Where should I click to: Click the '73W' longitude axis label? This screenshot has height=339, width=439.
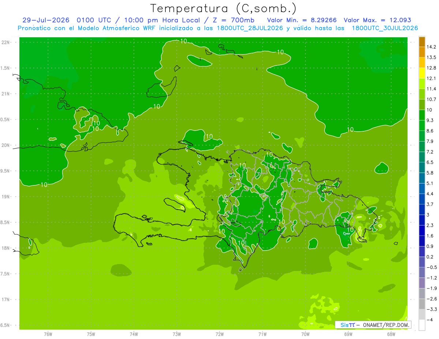(x=177, y=334)
